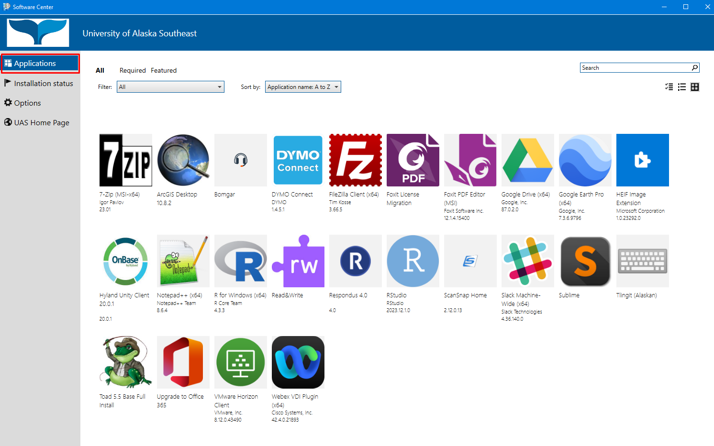Viewport: 714px width, 446px height.
Task: Click 'Hyland Unity Client 20.0.1' label
Action: [124, 299]
